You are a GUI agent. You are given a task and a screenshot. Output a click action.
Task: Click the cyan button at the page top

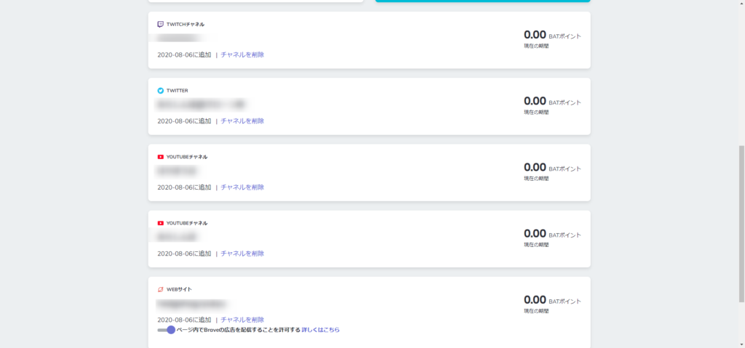482,1
